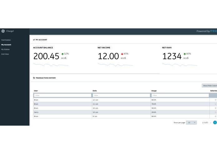Click the 2kWh usage cell

point(154,113)
